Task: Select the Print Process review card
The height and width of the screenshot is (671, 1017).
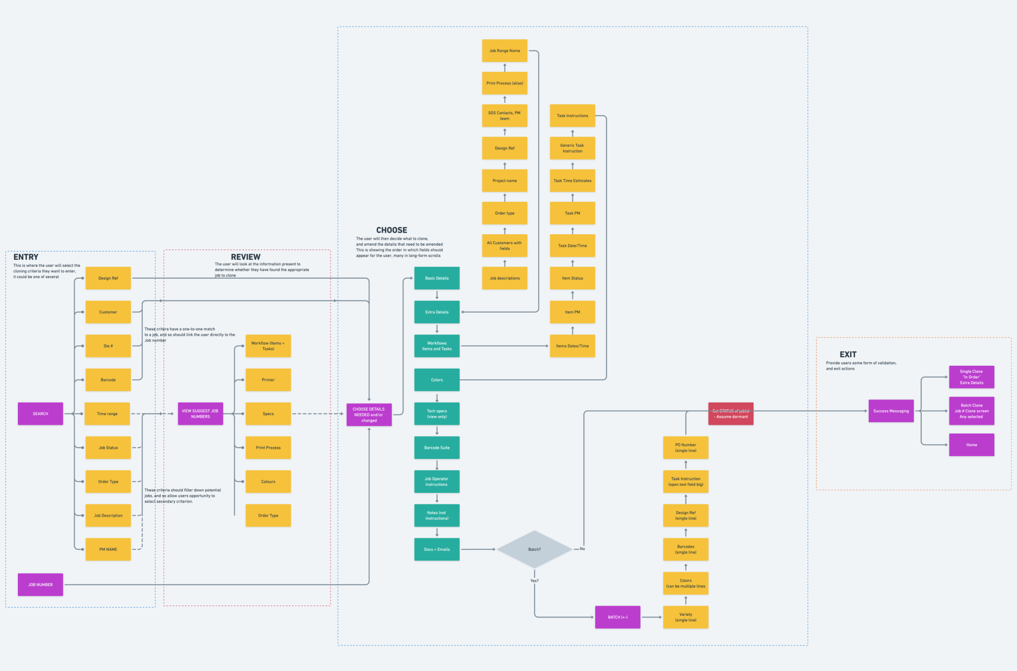Action: coord(268,447)
